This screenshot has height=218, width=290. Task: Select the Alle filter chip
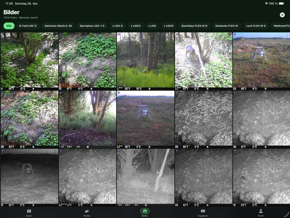[x=9, y=26]
